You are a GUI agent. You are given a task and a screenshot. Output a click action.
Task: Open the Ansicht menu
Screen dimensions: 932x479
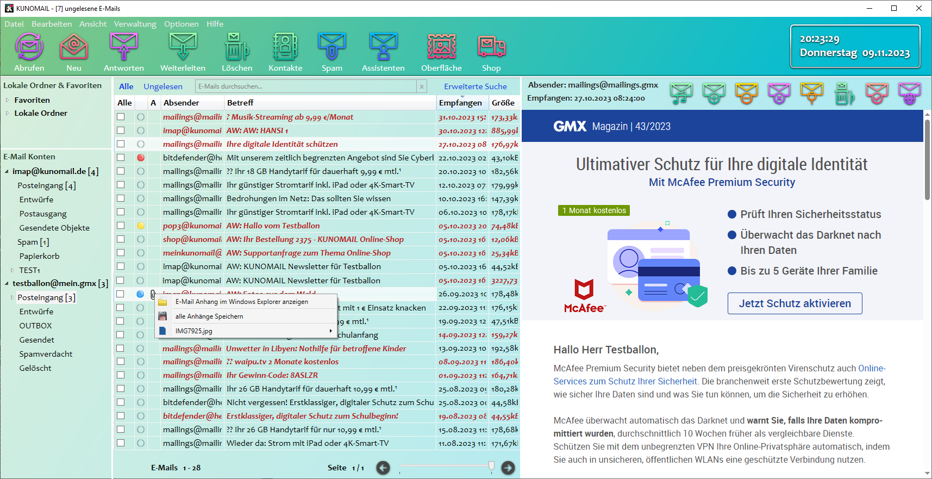[93, 24]
